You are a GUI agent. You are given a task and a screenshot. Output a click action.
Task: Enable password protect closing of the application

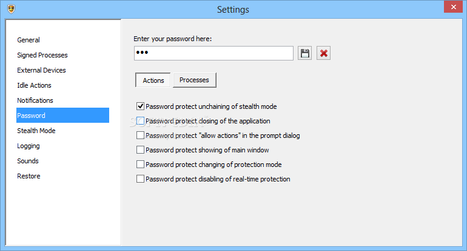point(140,121)
